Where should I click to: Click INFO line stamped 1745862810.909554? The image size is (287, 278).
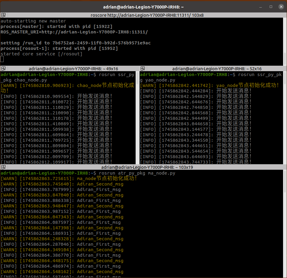(56, 96)
